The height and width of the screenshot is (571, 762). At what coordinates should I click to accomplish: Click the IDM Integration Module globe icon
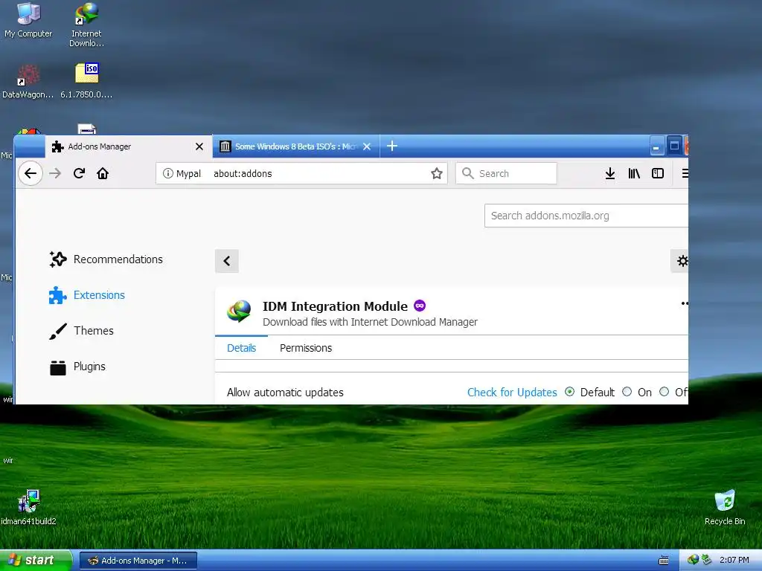[239, 312]
